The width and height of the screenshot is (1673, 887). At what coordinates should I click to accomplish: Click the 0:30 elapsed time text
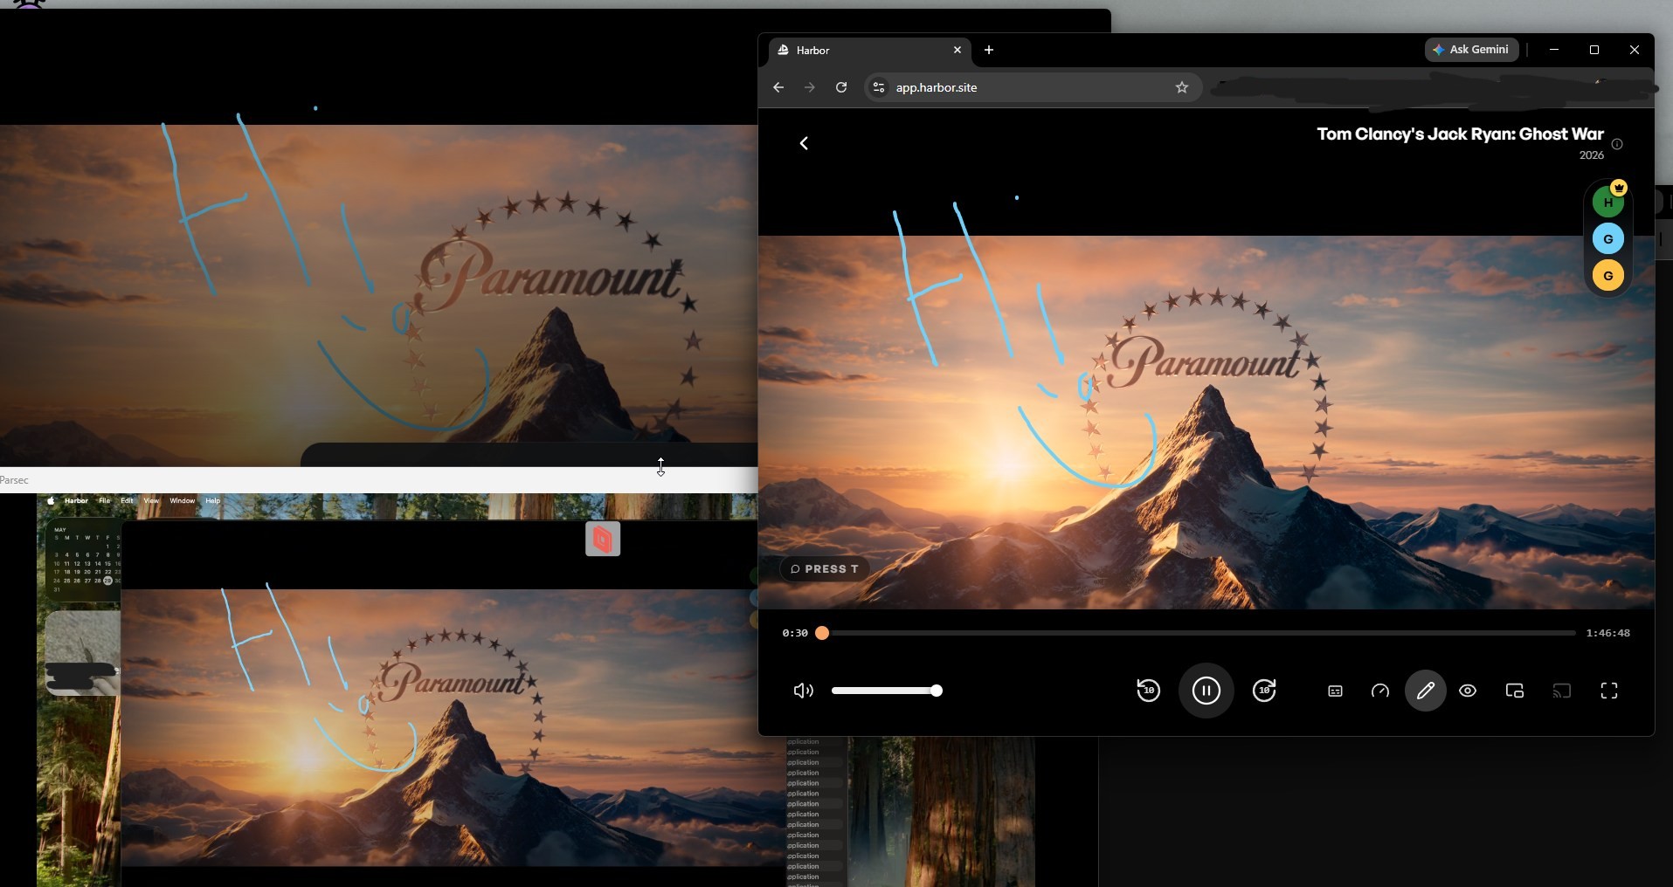pos(795,633)
